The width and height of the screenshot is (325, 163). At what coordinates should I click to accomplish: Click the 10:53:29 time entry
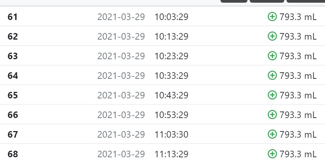pos(171,115)
